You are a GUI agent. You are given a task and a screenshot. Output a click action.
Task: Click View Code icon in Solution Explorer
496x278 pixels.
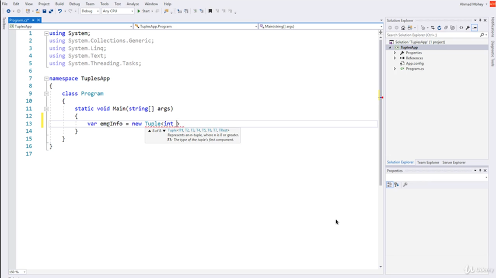point(461,28)
